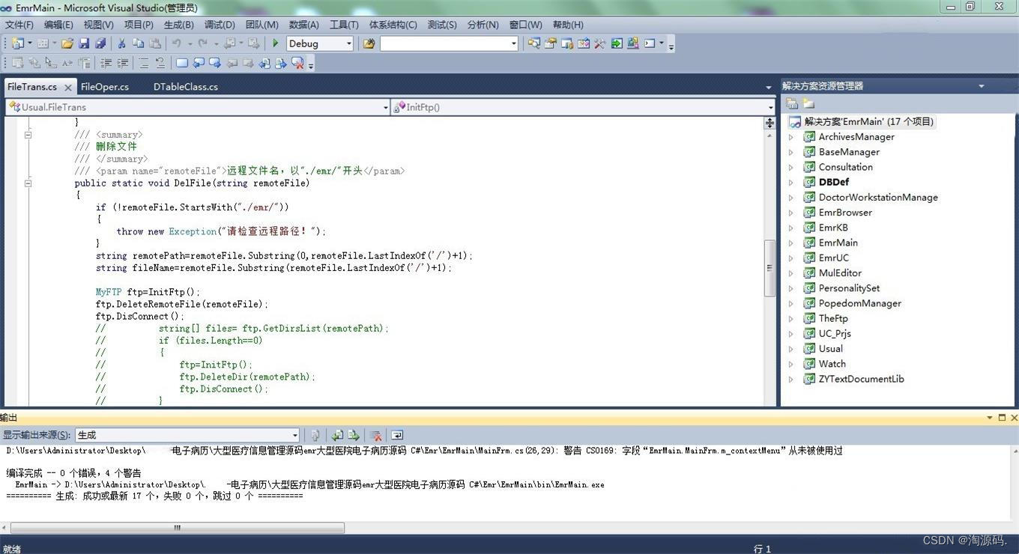This screenshot has height=554, width=1019.
Task: Click into the toolbar search input field
Action: coord(444,43)
